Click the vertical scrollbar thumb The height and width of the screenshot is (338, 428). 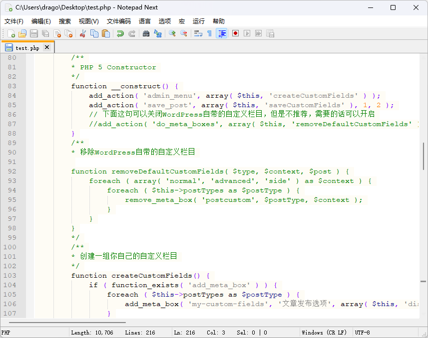tap(424, 157)
